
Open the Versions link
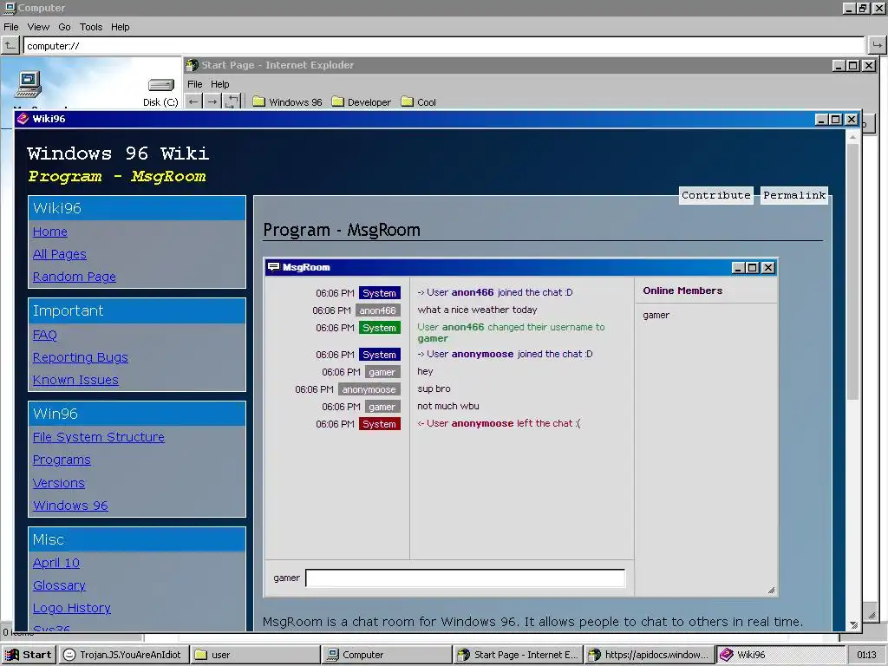point(59,483)
